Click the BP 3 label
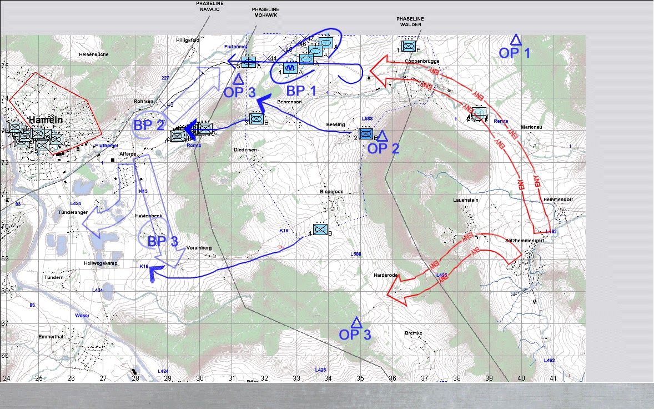The image size is (654, 409). point(163,241)
